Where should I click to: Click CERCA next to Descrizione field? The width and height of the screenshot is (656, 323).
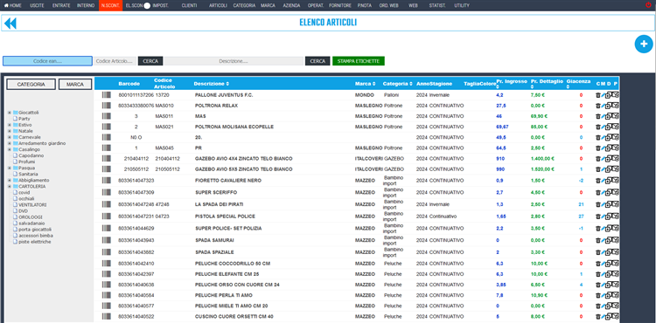point(318,61)
